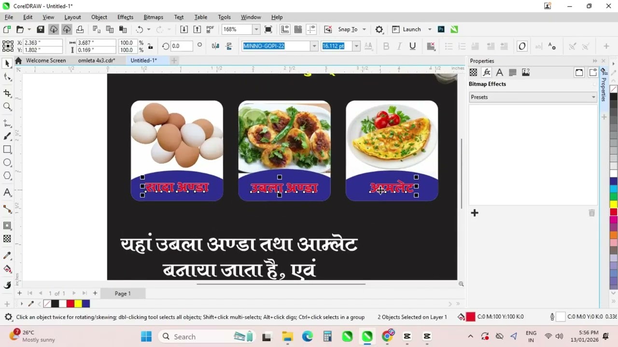The image size is (618, 347).
Task: Switch to Welcome Screen tab
Action: (45, 61)
